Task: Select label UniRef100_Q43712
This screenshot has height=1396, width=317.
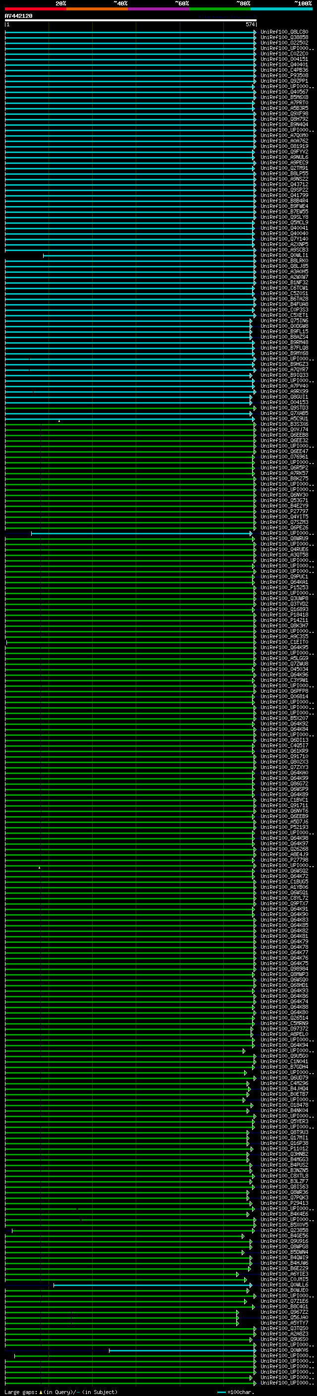Action: (284, 184)
